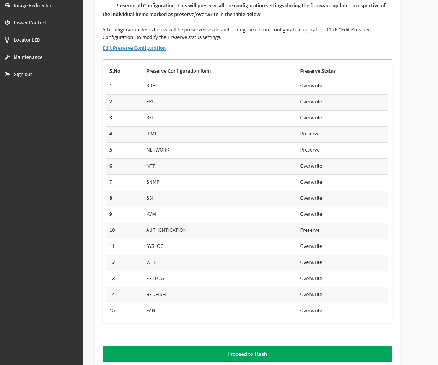Click the Edit Preserve Configuration link
Image resolution: width=438 pixels, height=365 pixels.
click(134, 48)
